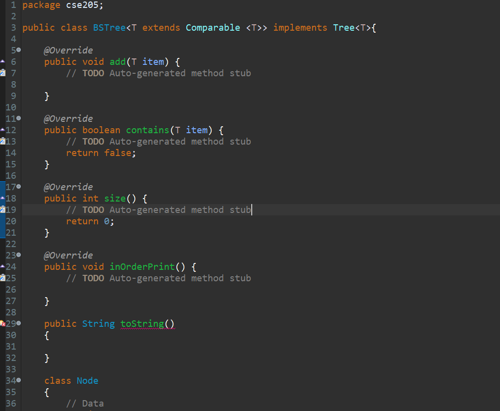500x411 pixels.
Task: Click the TODO task marker on line 7
Action: click(3, 73)
